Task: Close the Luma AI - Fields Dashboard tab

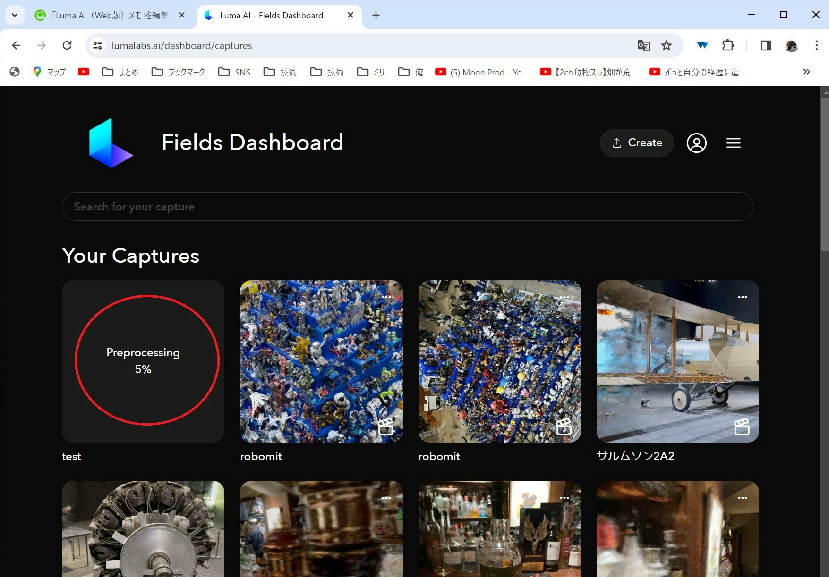Action: [x=350, y=15]
